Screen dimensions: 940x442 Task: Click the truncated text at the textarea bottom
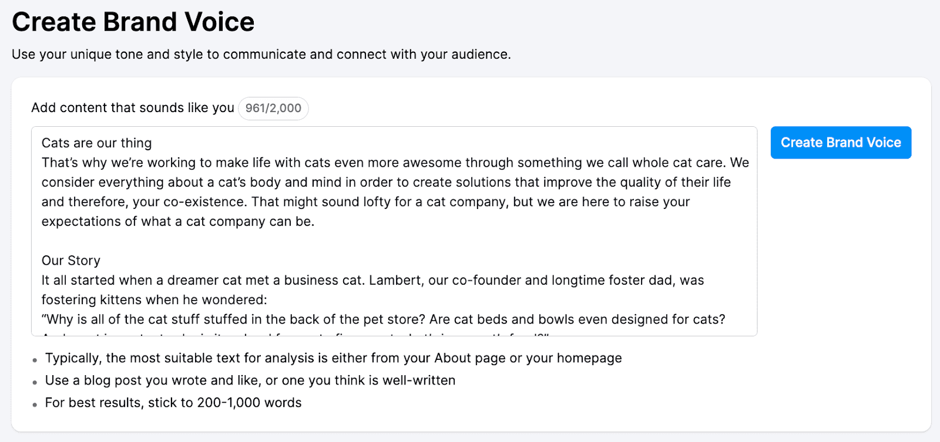click(x=294, y=335)
